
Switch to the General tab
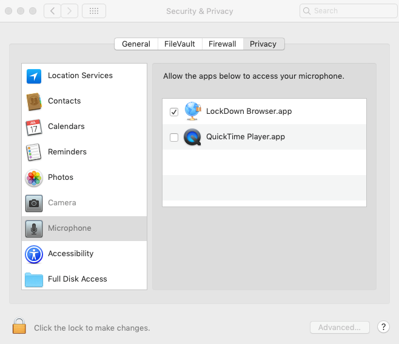coord(136,44)
